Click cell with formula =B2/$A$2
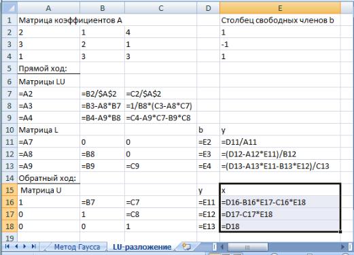354x255 pixels. (102, 94)
